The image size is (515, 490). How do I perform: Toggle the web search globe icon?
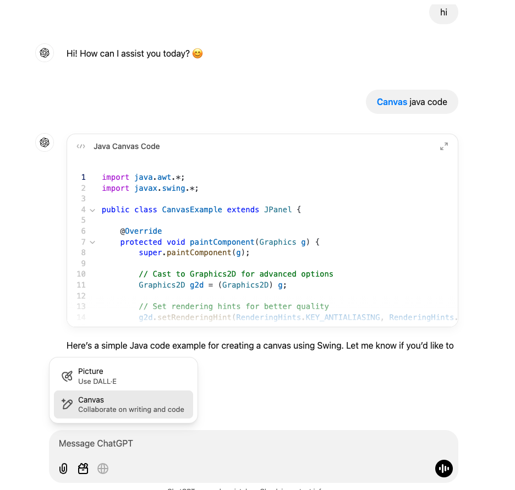point(103,469)
